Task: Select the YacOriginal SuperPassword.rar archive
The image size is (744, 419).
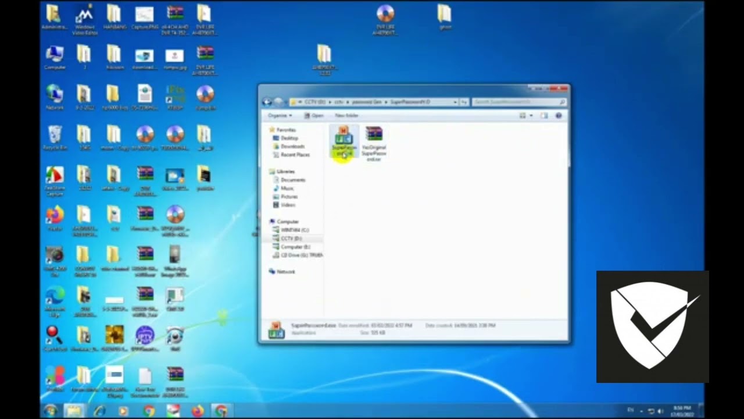Action: [x=374, y=144]
